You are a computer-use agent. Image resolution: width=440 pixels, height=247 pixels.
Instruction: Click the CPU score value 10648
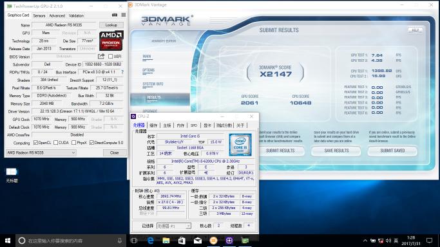tap(301, 103)
